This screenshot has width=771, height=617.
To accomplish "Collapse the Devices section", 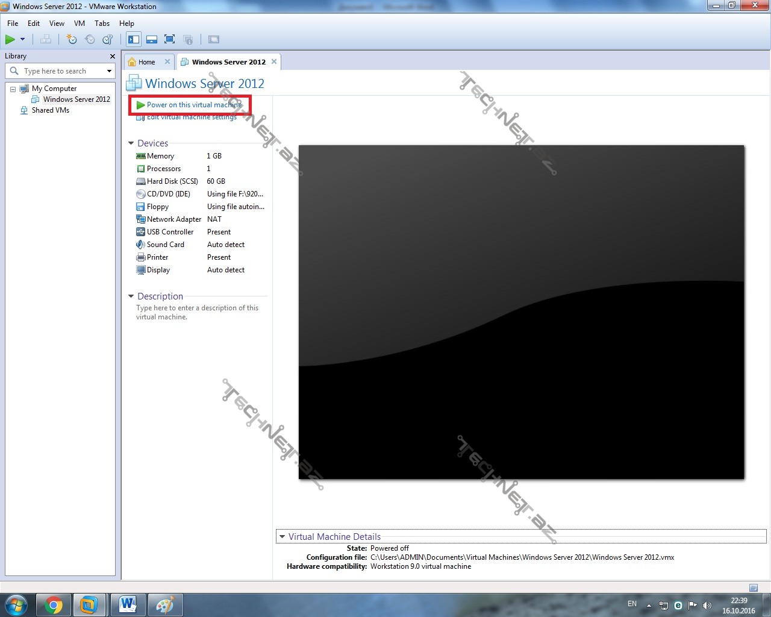I will (x=131, y=143).
